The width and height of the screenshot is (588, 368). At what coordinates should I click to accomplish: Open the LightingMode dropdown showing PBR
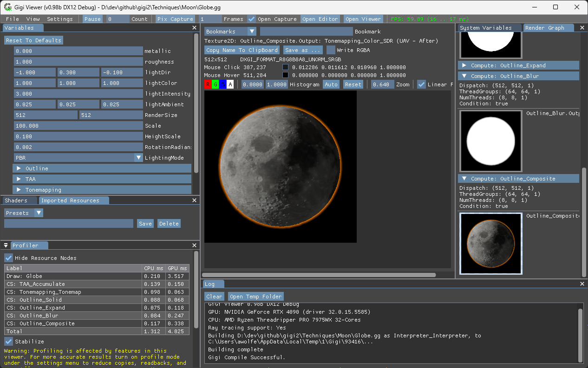tap(137, 157)
